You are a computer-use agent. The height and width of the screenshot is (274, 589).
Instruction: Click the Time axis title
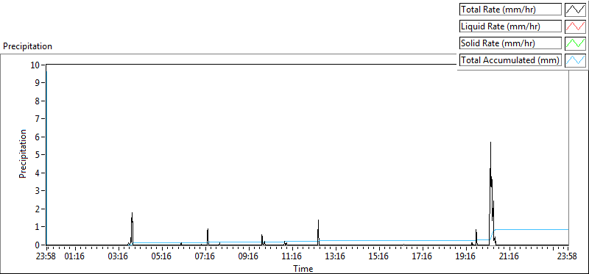303,269
